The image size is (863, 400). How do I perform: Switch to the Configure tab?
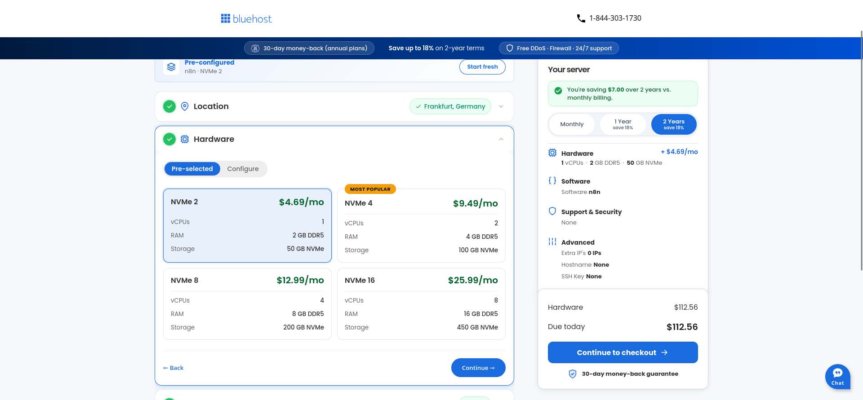coord(243,169)
